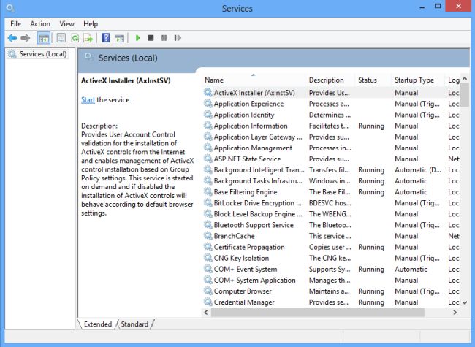
Task: Click the Refresh toolbar icon
Action: [75, 38]
